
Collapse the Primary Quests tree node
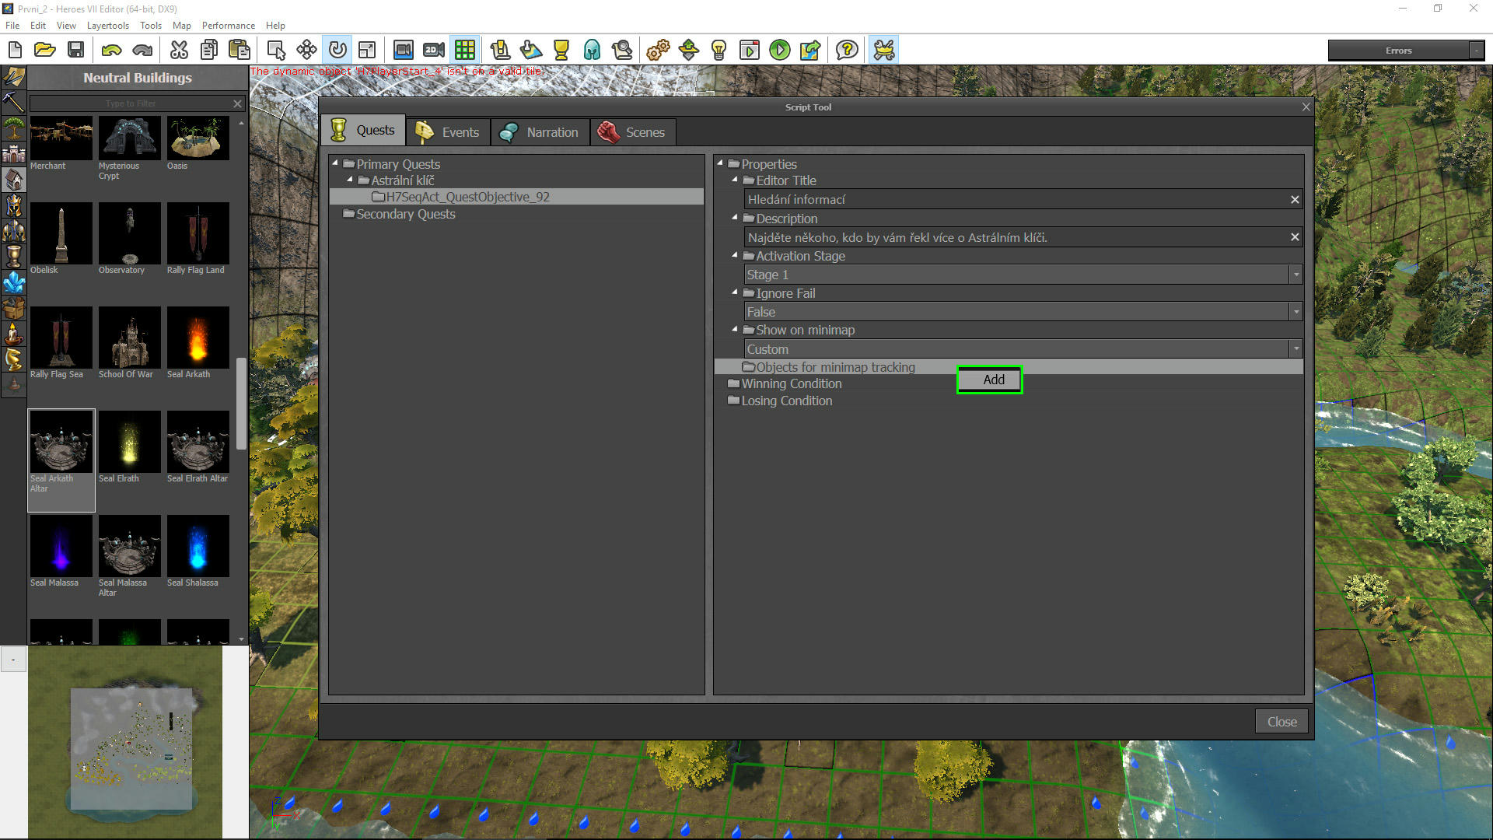[335, 163]
